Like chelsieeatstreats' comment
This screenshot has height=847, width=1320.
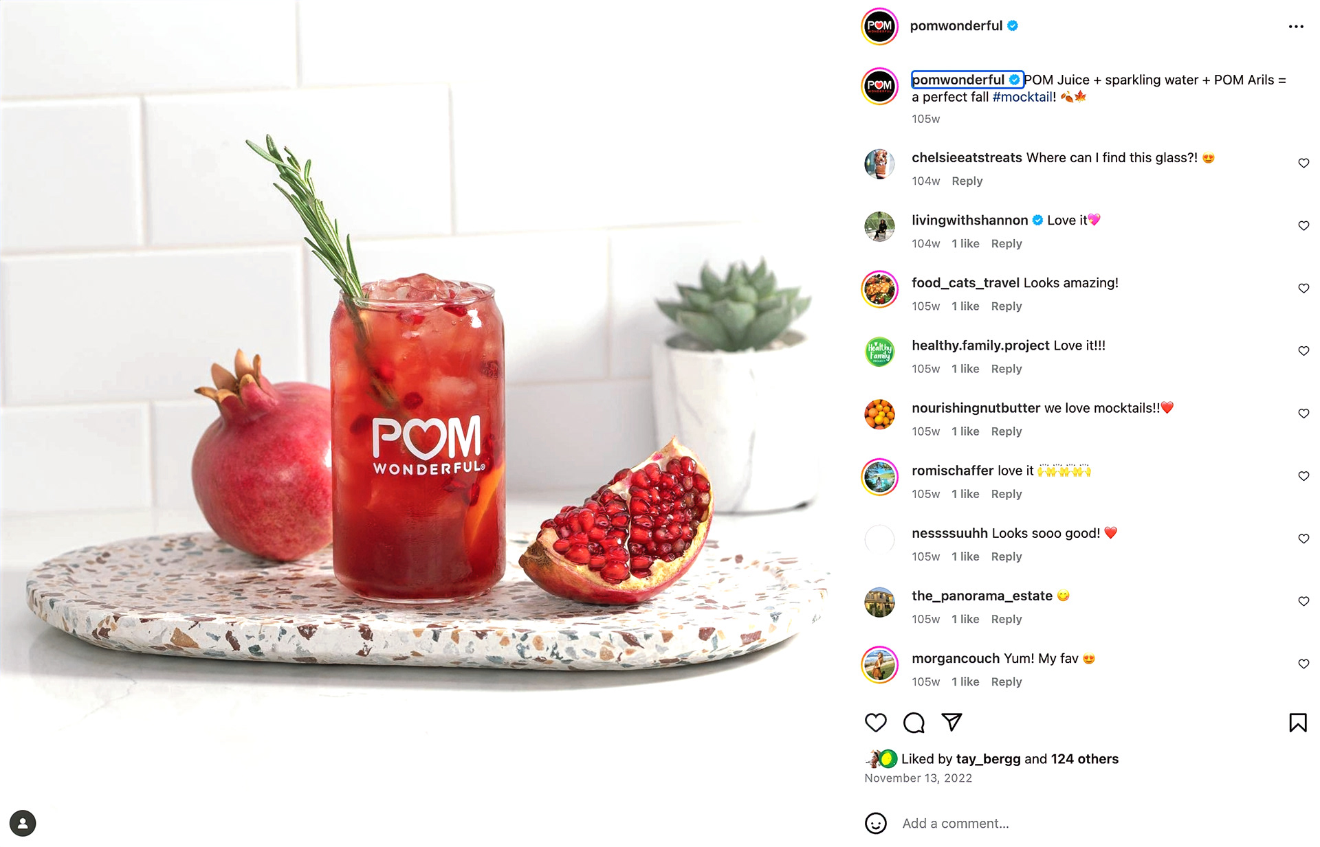tap(1303, 163)
